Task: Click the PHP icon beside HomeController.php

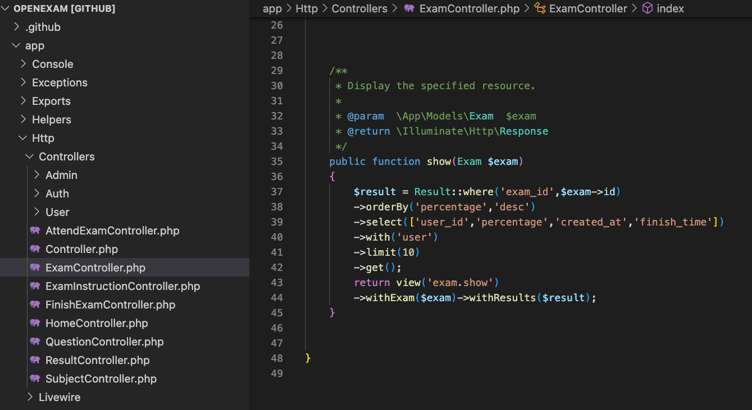Action: pyautogui.click(x=35, y=323)
